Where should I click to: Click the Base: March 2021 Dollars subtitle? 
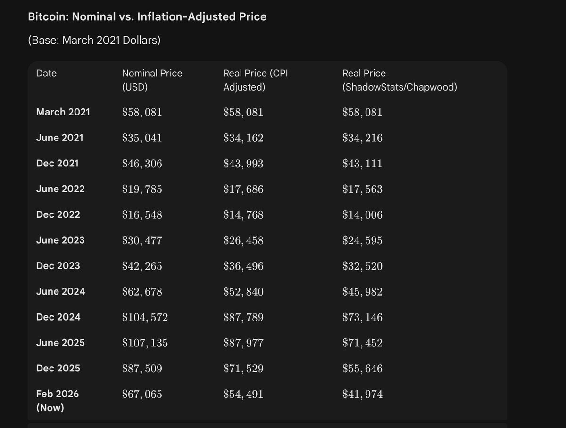pos(94,41)
